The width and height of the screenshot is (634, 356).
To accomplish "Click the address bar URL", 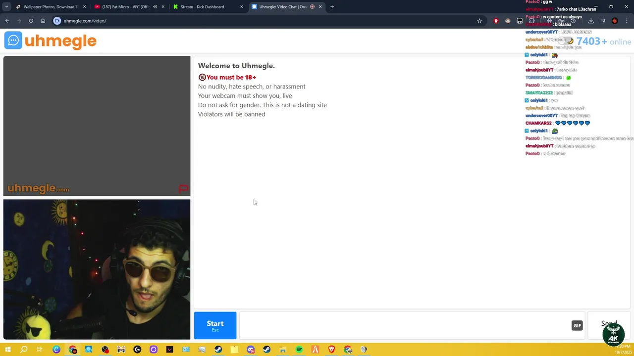I will (85, 21).
